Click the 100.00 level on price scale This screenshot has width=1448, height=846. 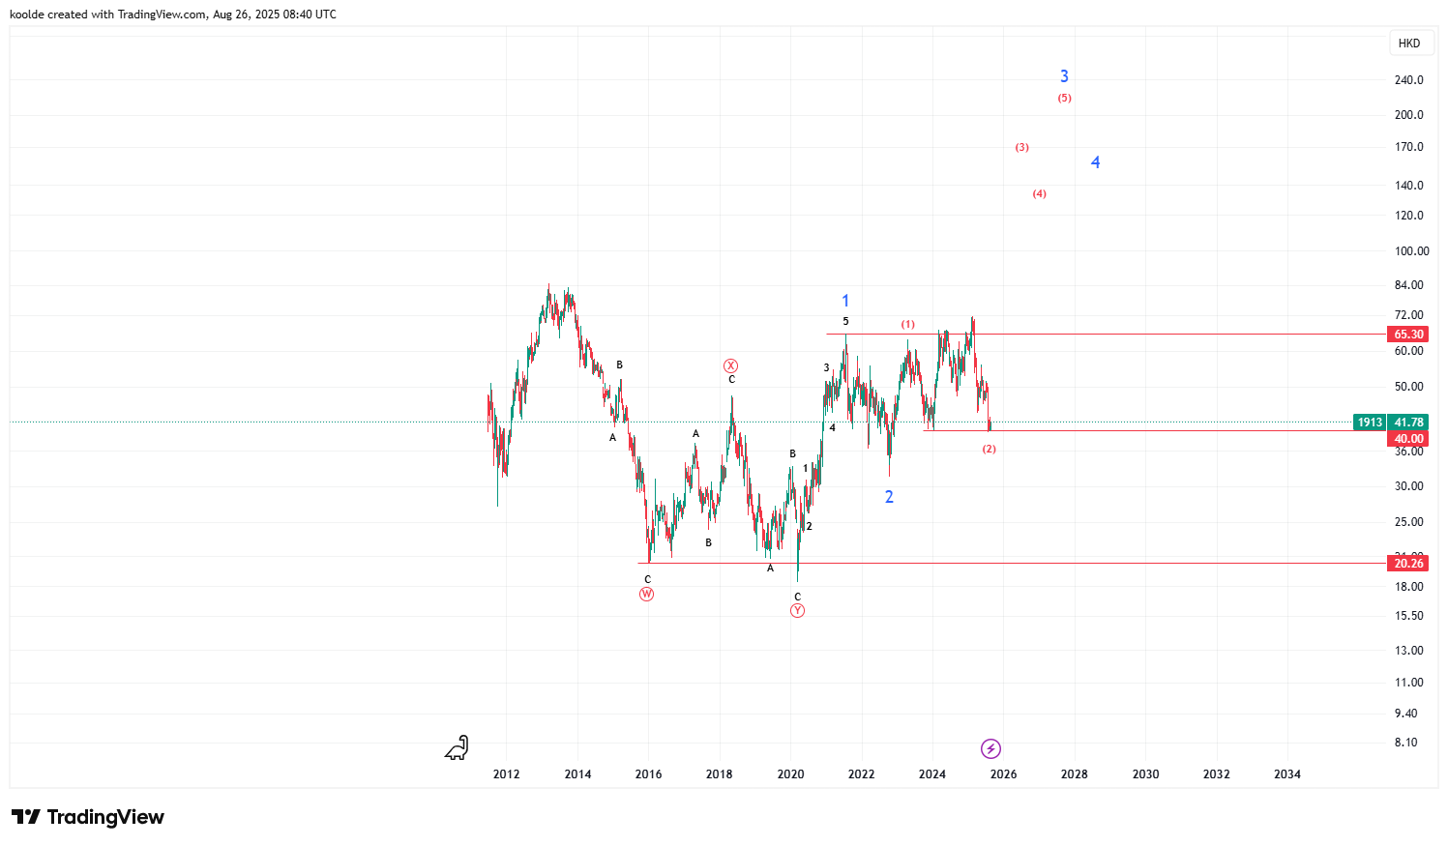(1411, 250)
